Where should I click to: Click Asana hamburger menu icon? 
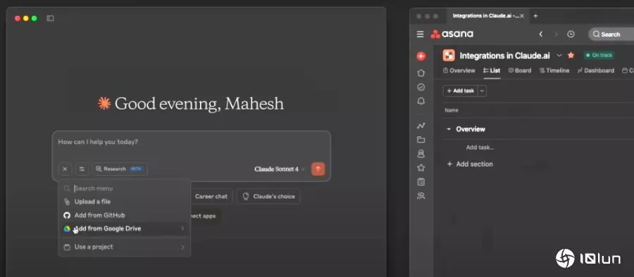click(420, 34)
